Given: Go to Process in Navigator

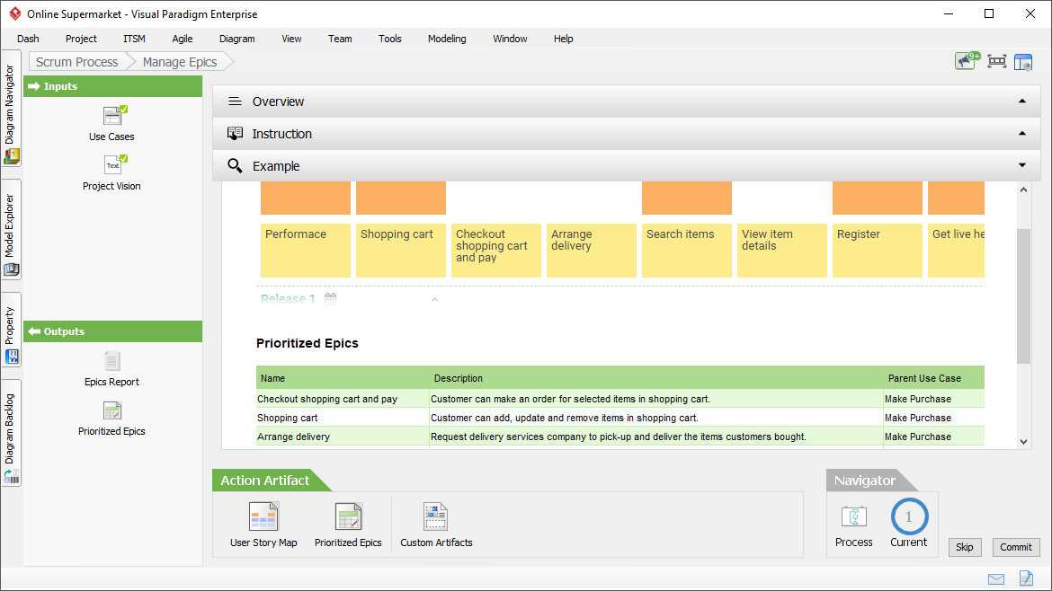Looking at the screenshot, I should coord(854,526).
